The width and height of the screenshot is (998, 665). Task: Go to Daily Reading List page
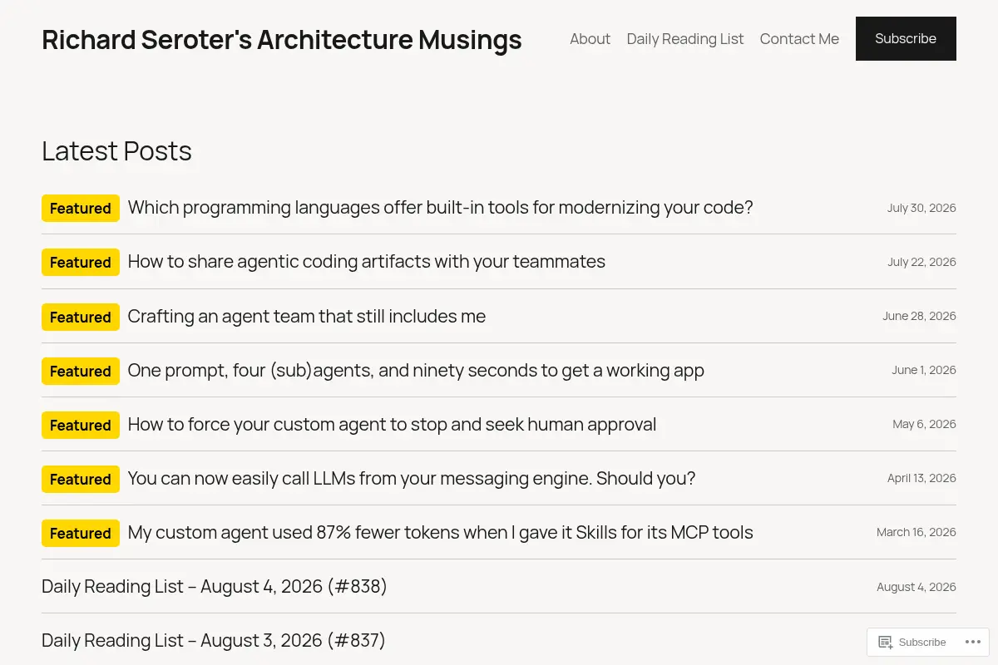(x=685, y=39)
